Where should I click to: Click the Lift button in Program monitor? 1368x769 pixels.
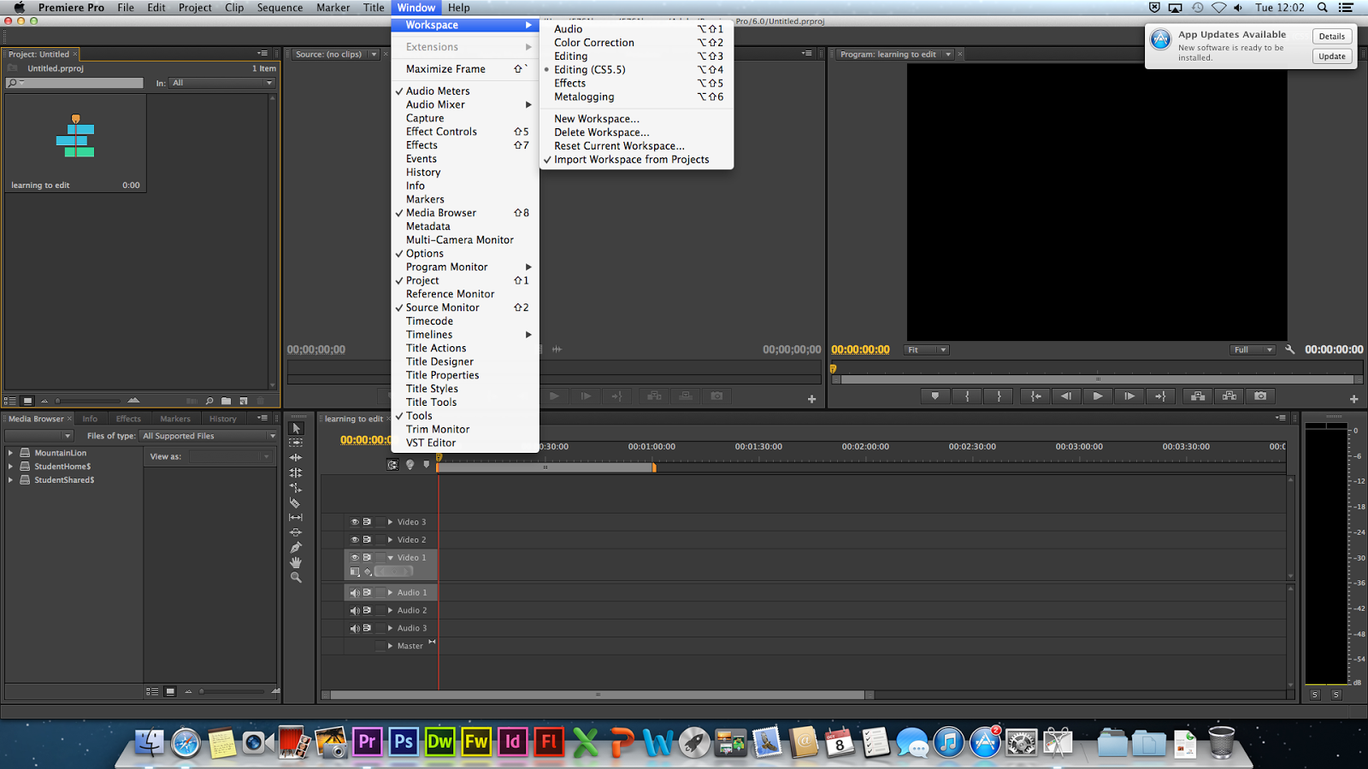click(x=1198, y=396)
